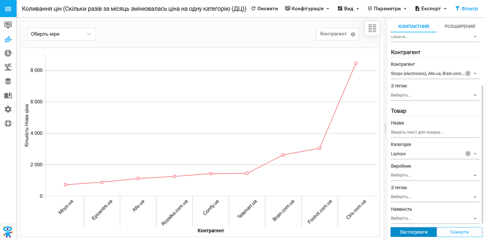485x240 pixels.
Task: Open the Виробник dropdown
Action: point(433,175)
